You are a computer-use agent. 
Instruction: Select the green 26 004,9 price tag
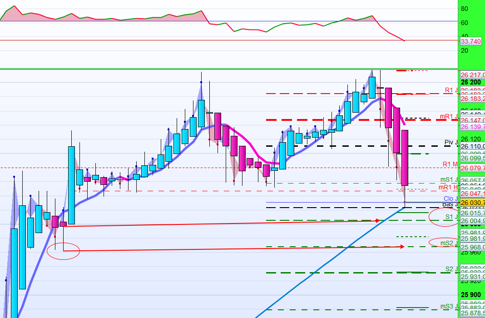coord(473,221)
